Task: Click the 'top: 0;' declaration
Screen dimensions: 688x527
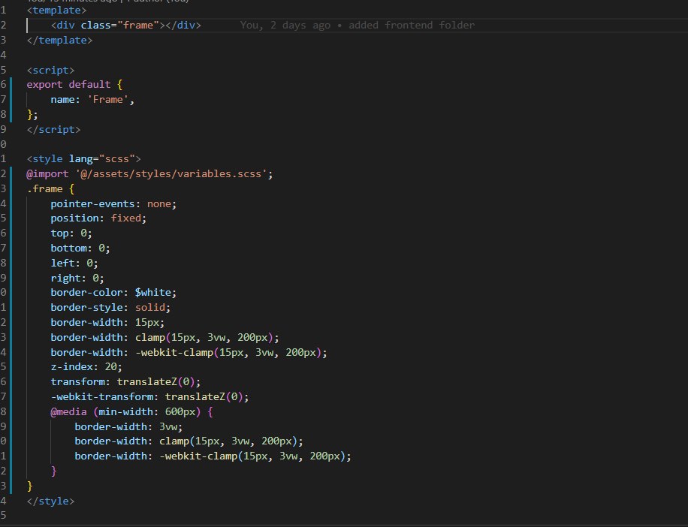Action: [x=71, y=233]
